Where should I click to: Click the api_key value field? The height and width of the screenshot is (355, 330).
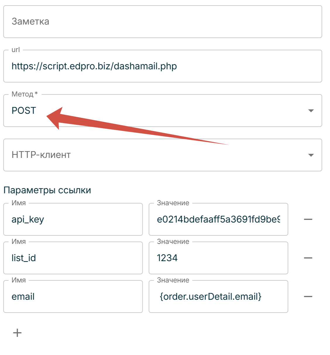tap(218, 219)
